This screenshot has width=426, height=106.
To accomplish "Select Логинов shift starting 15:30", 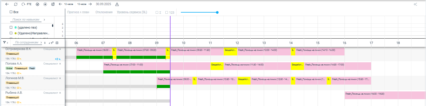I will pyautogui.click(x=351, y=81).
